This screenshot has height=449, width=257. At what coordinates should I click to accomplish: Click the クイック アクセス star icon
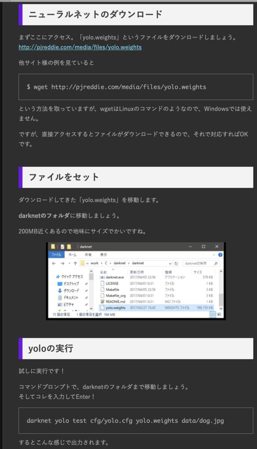coord(58,277)
